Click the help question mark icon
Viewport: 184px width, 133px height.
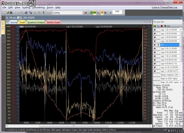43,13
